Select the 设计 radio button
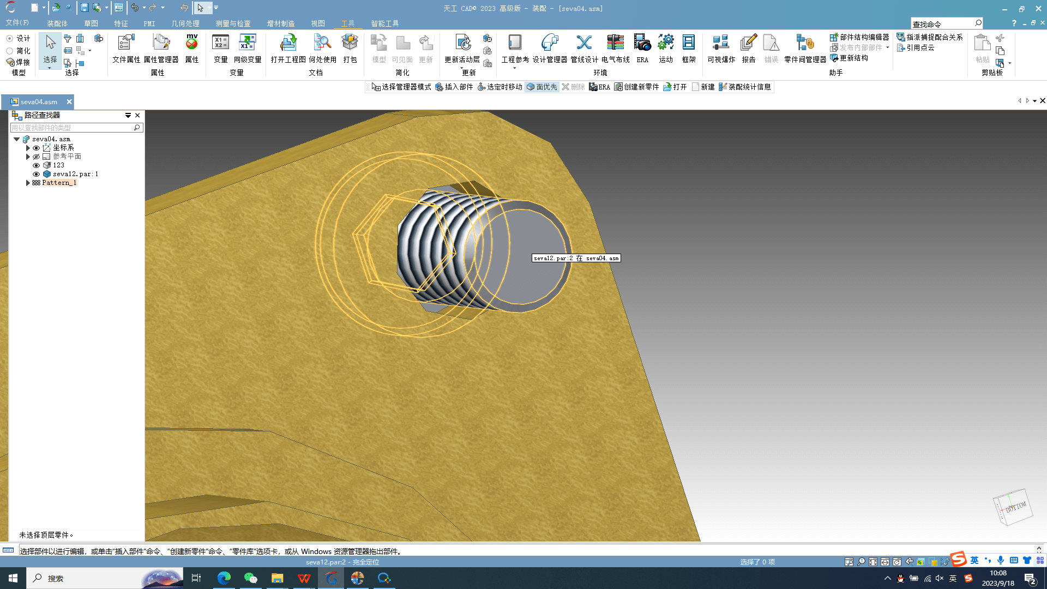Viewport: 1047px width, 589px height. (x=10, y=38)
